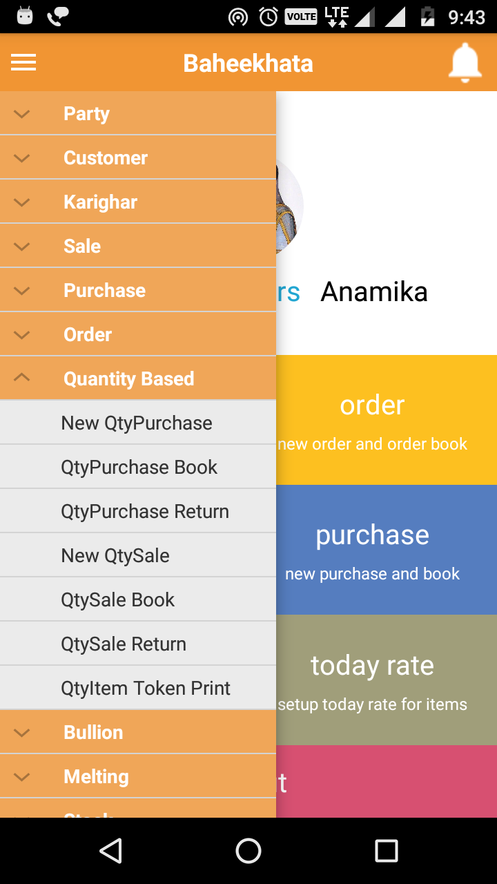Expand the Customer section chevron
This screenshot has height=884, width=497.
(22, 158)
